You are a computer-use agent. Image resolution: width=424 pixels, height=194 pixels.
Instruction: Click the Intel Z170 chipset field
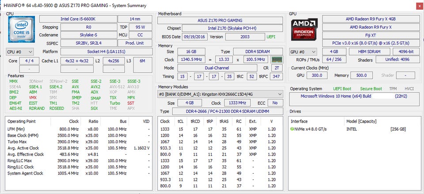point(233,28)
